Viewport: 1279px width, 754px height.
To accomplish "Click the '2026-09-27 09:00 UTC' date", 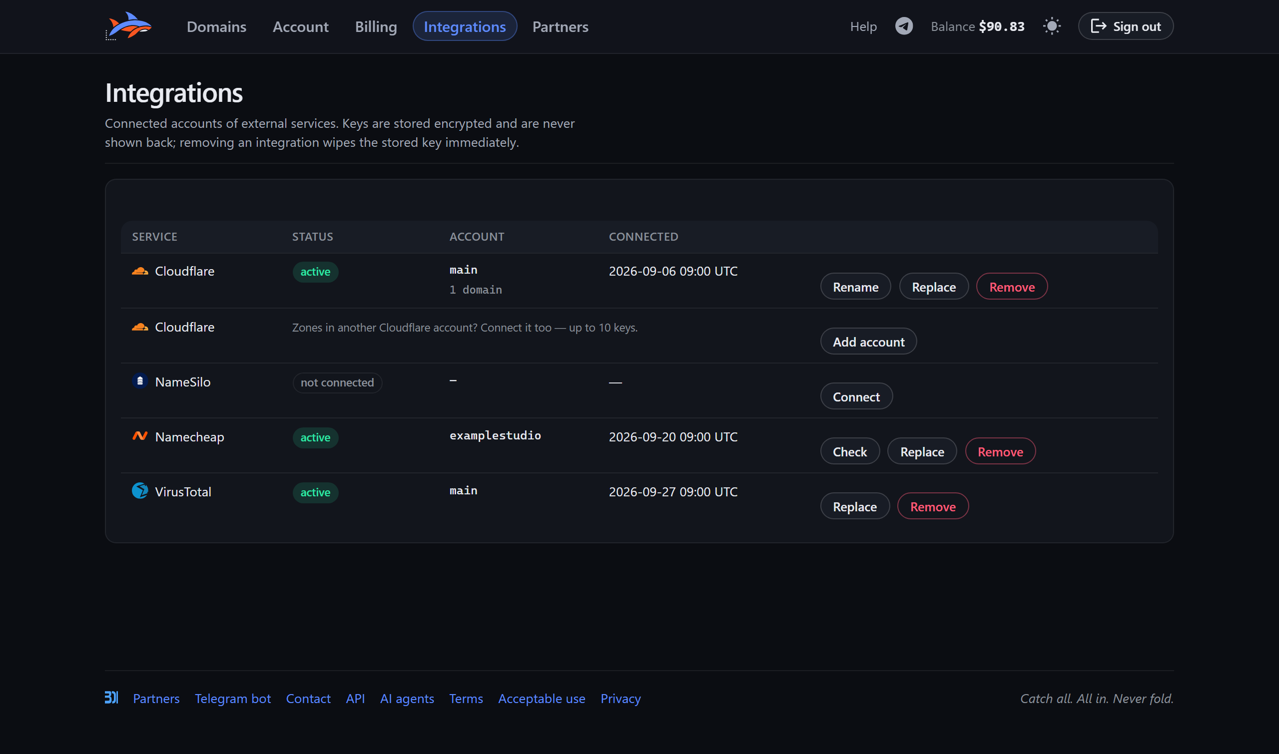I will coord(673,492).
